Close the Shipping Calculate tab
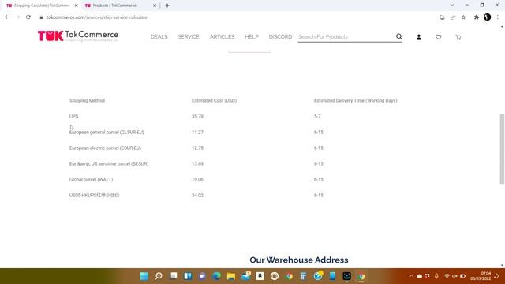 pos(77,6)
